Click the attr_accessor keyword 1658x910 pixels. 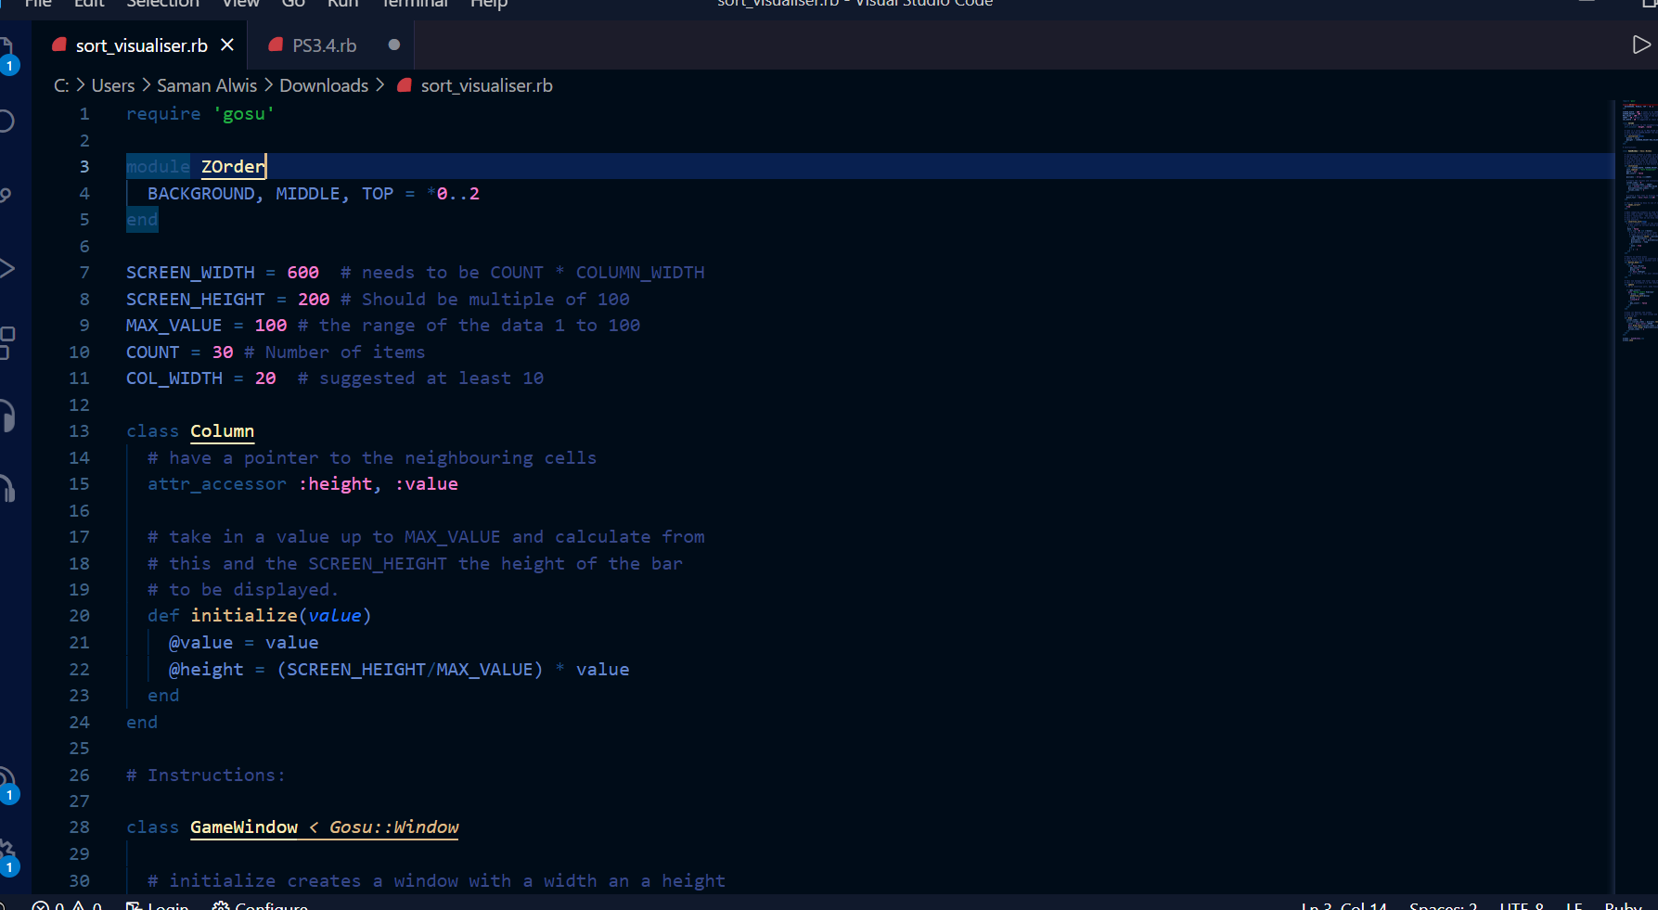(x=217, y=484)
